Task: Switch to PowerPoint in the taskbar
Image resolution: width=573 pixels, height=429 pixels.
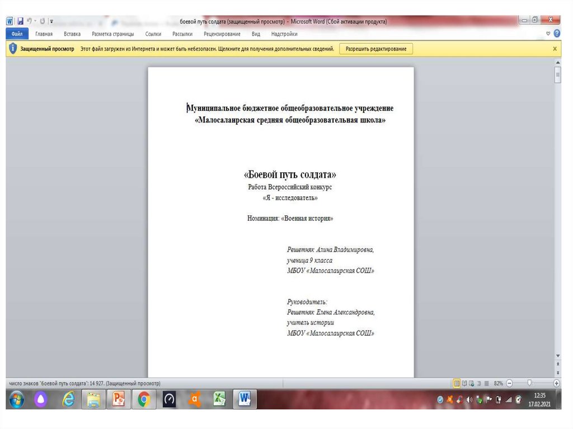Action: click(119, 399)
